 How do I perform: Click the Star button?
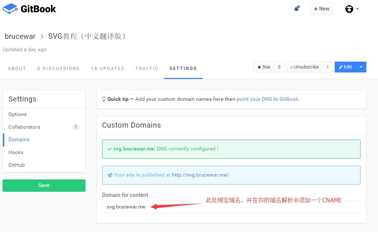pyautogui.click(x=264, y=67)
